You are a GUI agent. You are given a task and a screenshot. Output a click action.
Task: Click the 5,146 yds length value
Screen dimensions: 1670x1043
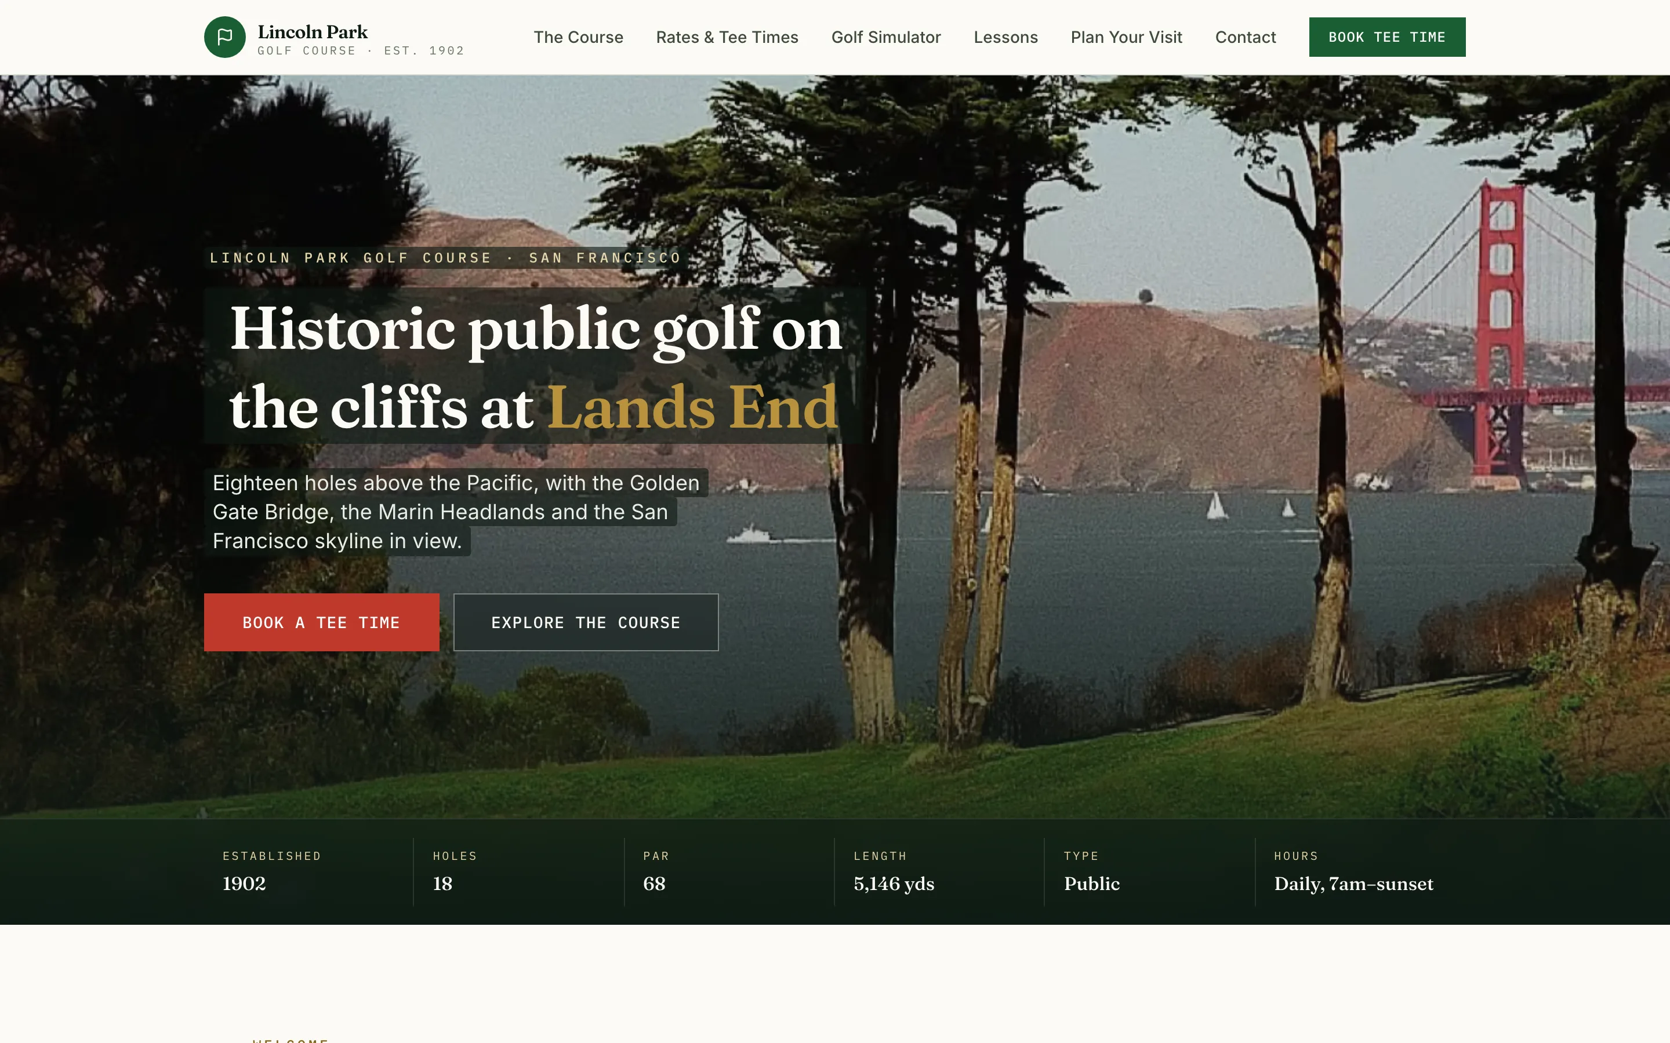click(894, 884)
